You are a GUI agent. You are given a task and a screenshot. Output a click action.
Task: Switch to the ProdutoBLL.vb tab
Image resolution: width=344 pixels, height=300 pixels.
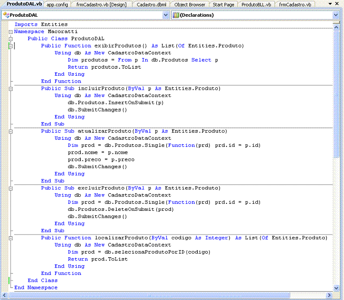click(256, 4)
